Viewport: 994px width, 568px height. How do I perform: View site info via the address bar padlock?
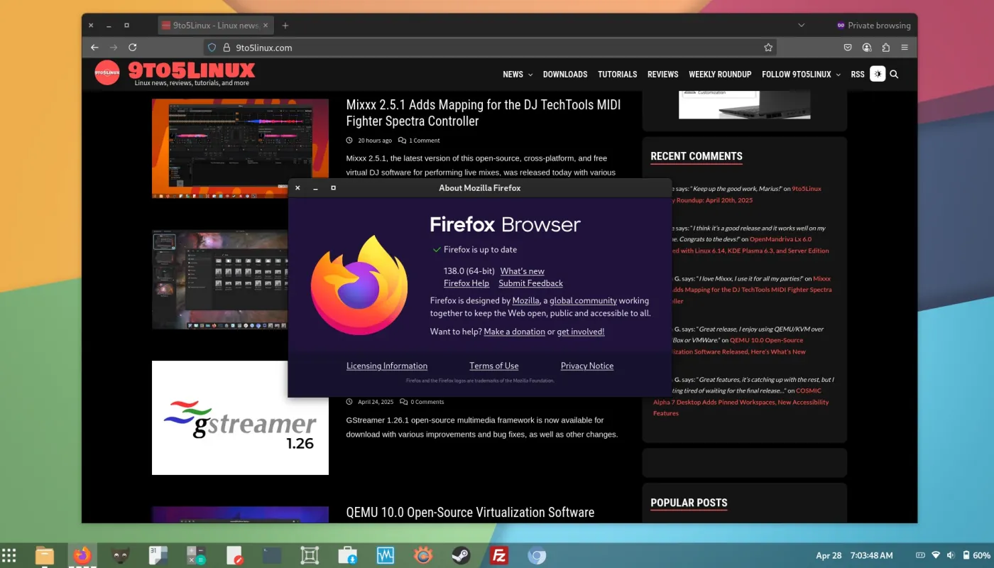(x=226, y=48)
